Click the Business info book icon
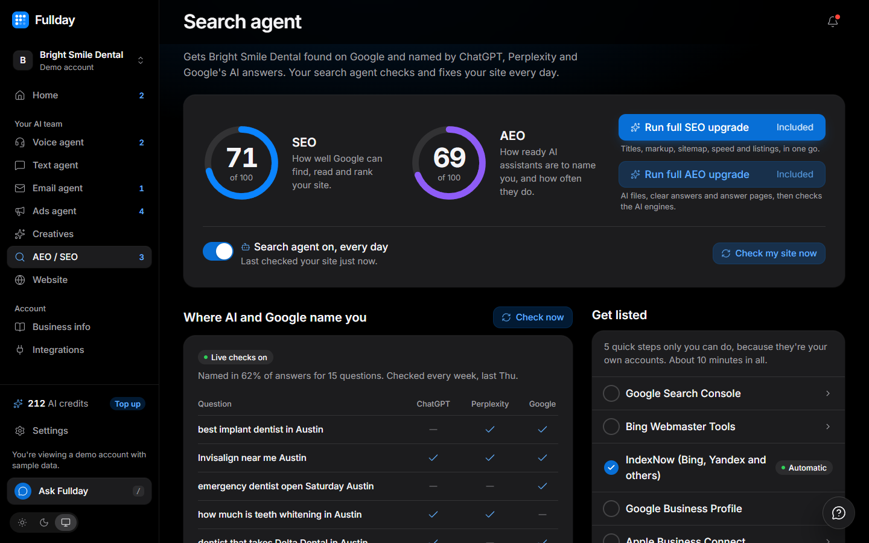 click(20, 327)
